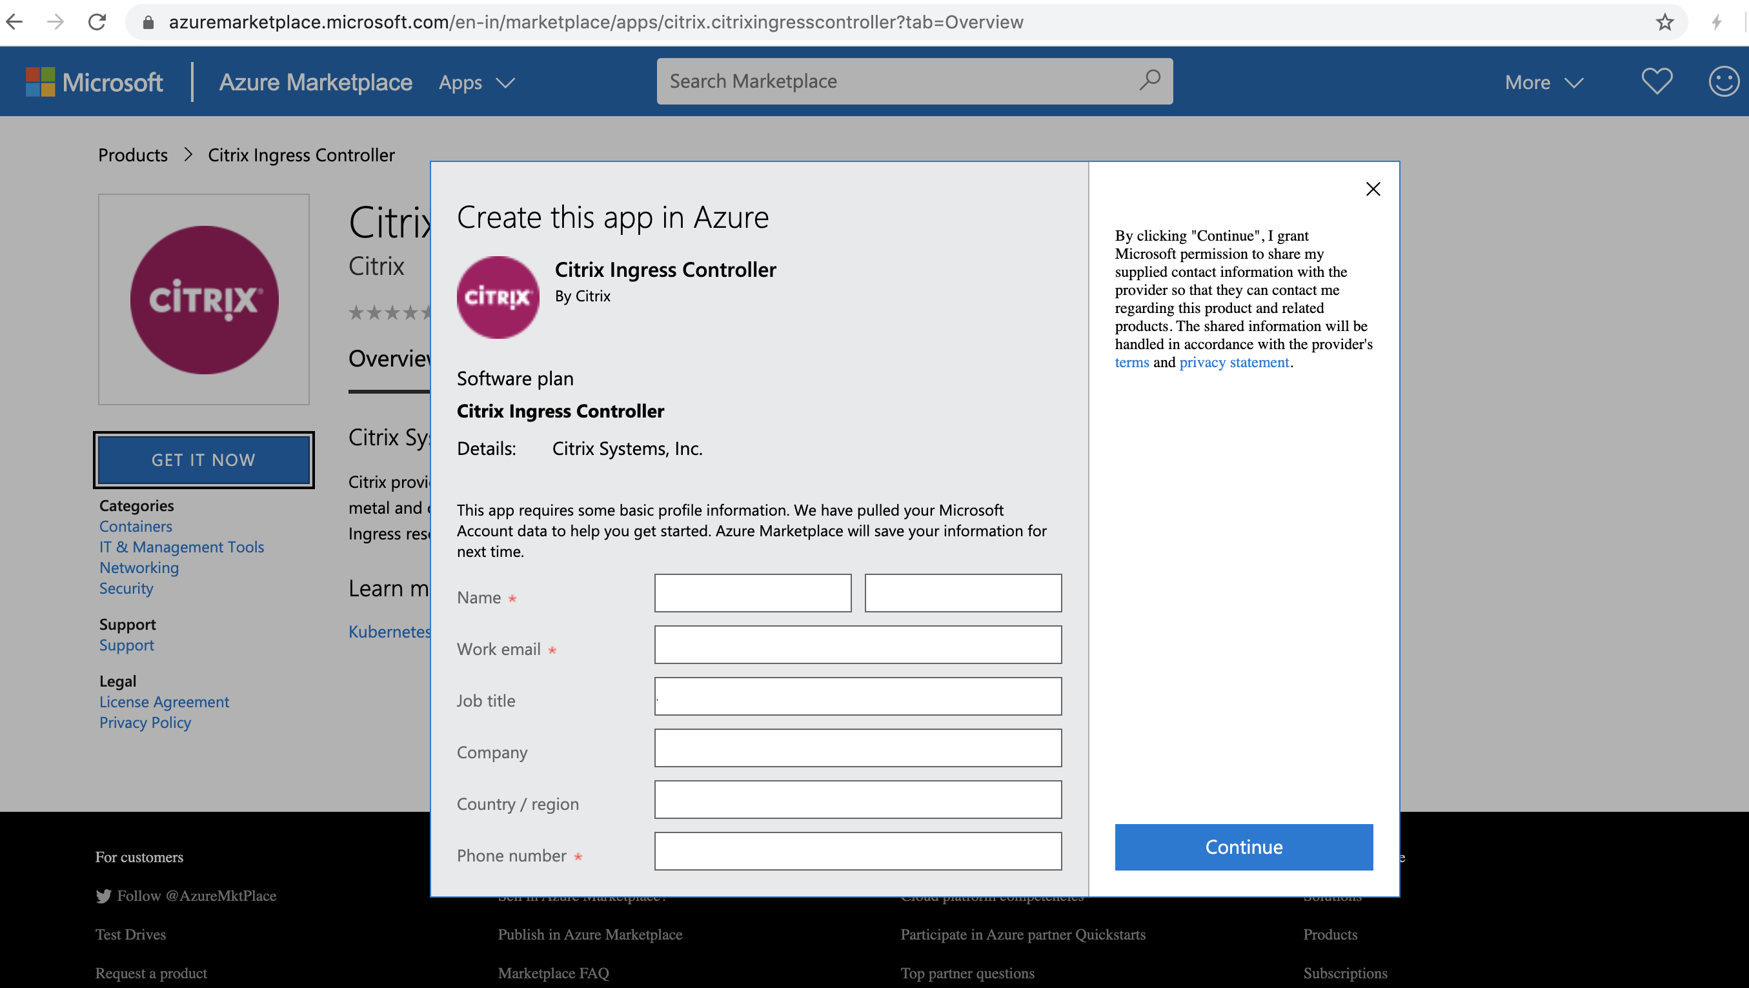The width and height of the screenshot is (1749, 988).
Task: Click the large Citrix product logo thumbnail
Action: (204, 299)
